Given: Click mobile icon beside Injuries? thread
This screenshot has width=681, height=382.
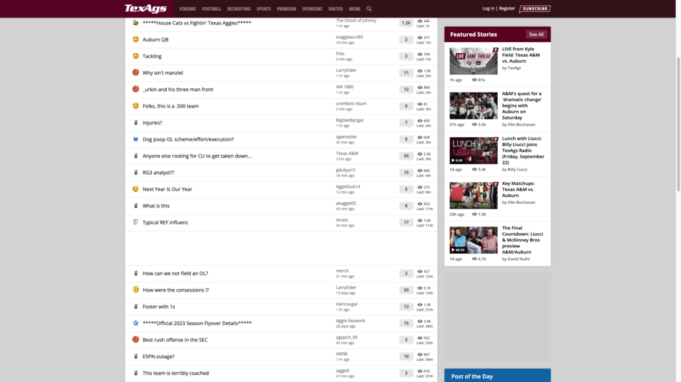Looking at the screenshot, I should pyautogui.click(x=136, y=123).
